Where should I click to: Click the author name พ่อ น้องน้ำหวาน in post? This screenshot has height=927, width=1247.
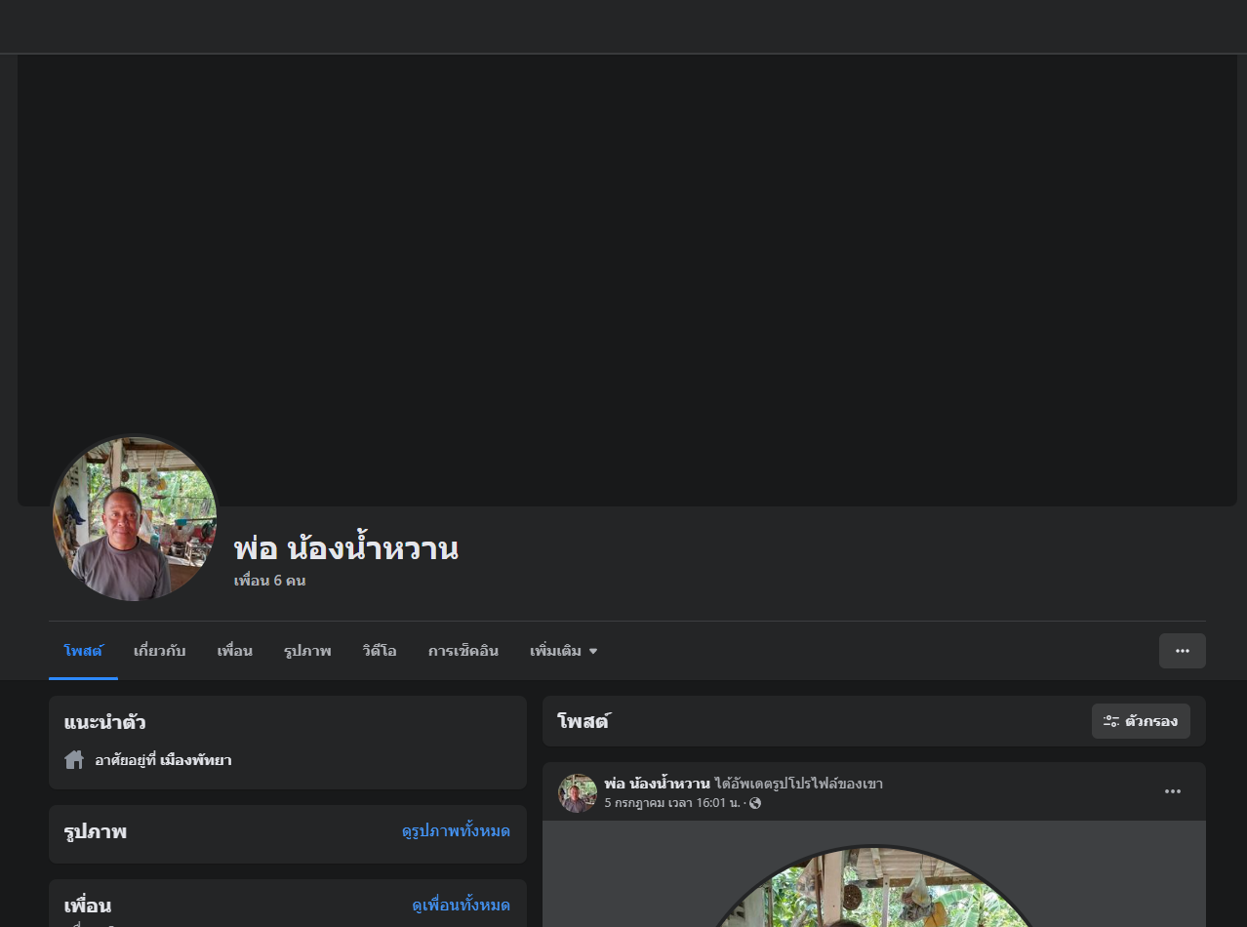point(657,784)
